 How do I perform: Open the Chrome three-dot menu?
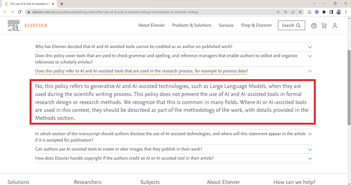tap(346, 12)
